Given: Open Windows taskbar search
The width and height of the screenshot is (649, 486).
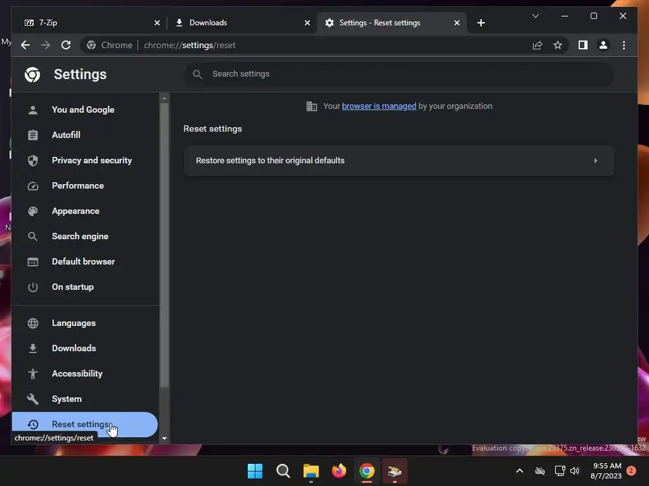Looking at the screenshot, I should click(x=283, y=471).
